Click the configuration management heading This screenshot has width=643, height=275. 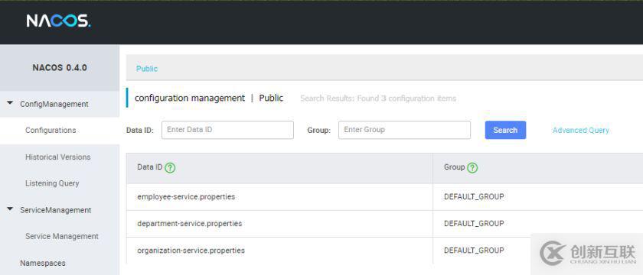(x=190, y=99)
